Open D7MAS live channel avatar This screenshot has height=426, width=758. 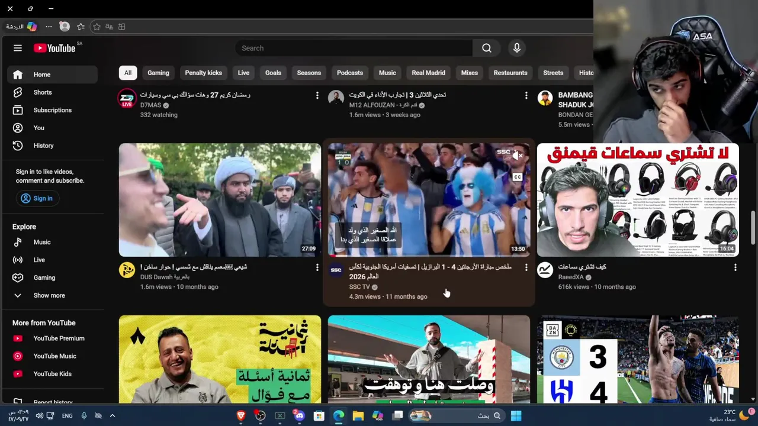127,99
